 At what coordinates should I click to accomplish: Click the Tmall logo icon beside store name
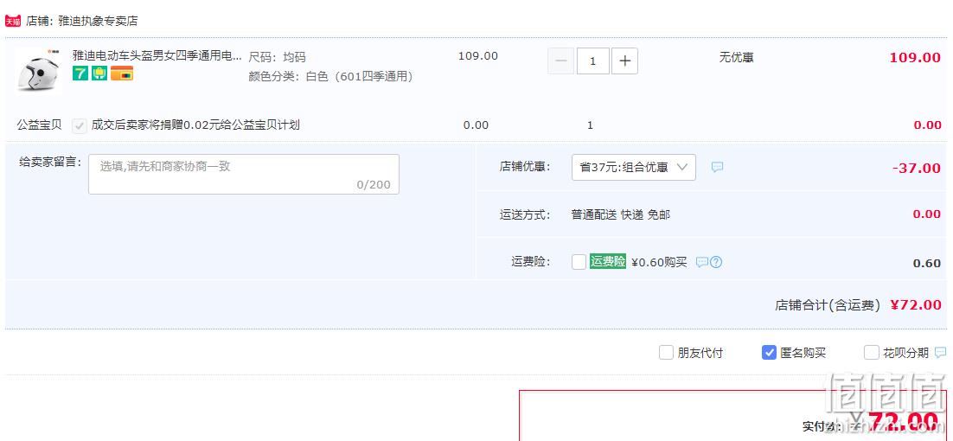click(x=13, y=21)
